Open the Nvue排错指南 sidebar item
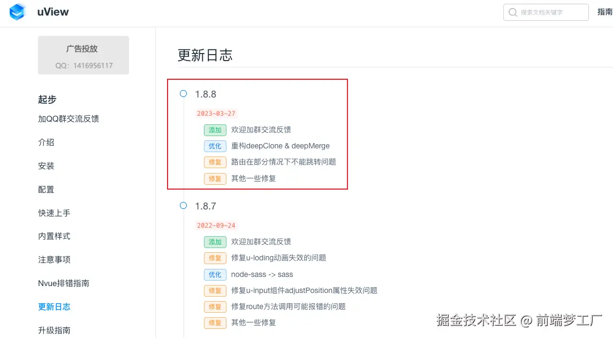Image resolution: width=613 pixels, height=338 pixels. point(64,283)
